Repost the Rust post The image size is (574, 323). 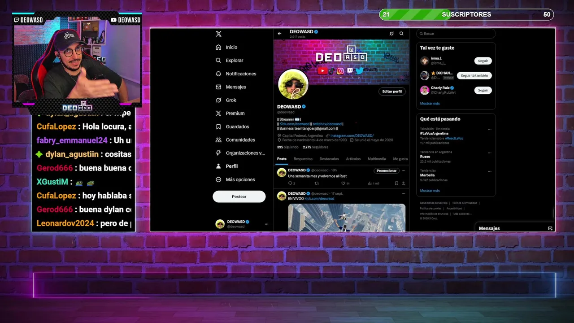[x=317, y=183]
